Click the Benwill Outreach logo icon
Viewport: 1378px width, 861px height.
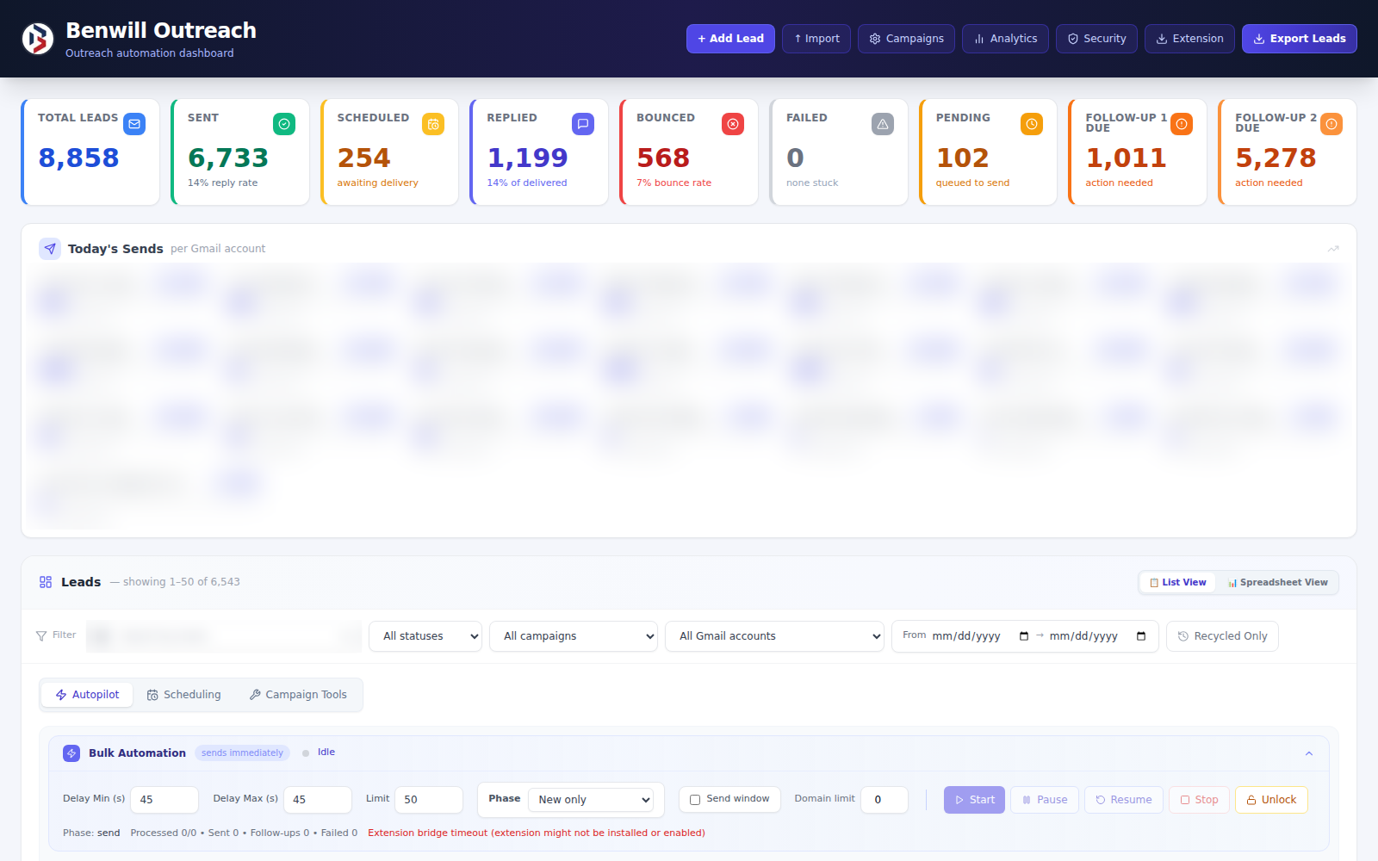(38, 39)
